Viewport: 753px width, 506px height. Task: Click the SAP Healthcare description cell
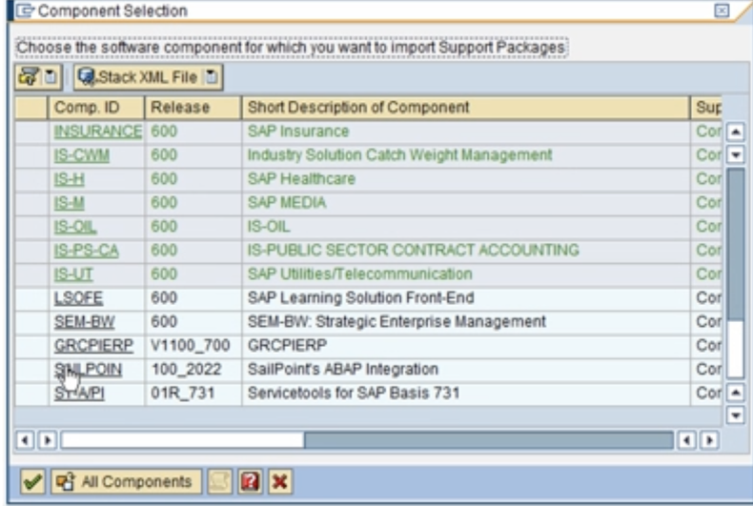pyautogui.click(x=465, y=179)
